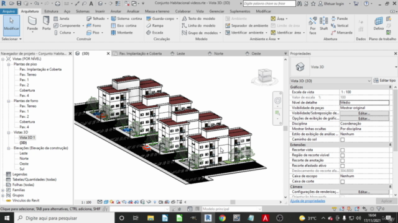Click Separador de ambiente tool
The width and height of the screenshot is (398, 223).
[x=247, y=25]
